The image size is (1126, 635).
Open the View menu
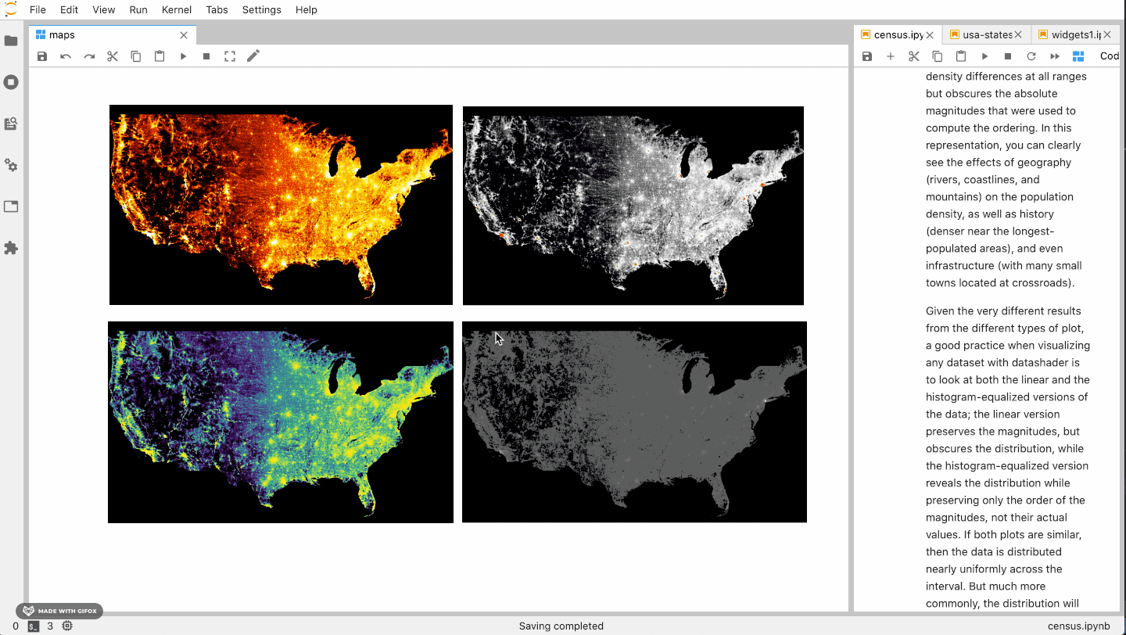[x=104, y=10]
